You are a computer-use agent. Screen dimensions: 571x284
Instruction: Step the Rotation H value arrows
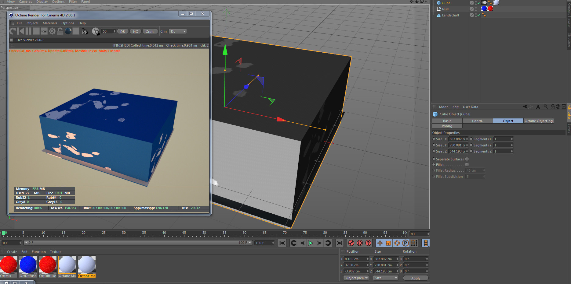point(427,259)
